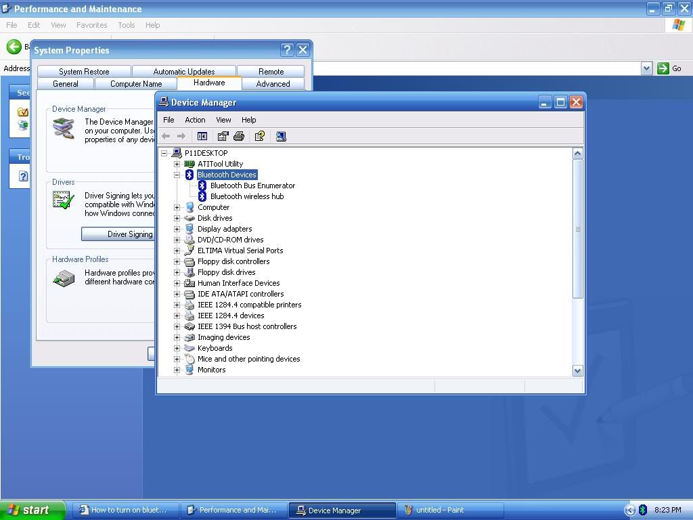Click the Floppy disk drives icon
The height and width of the screenshot is (520, 693).
[189, 272]
